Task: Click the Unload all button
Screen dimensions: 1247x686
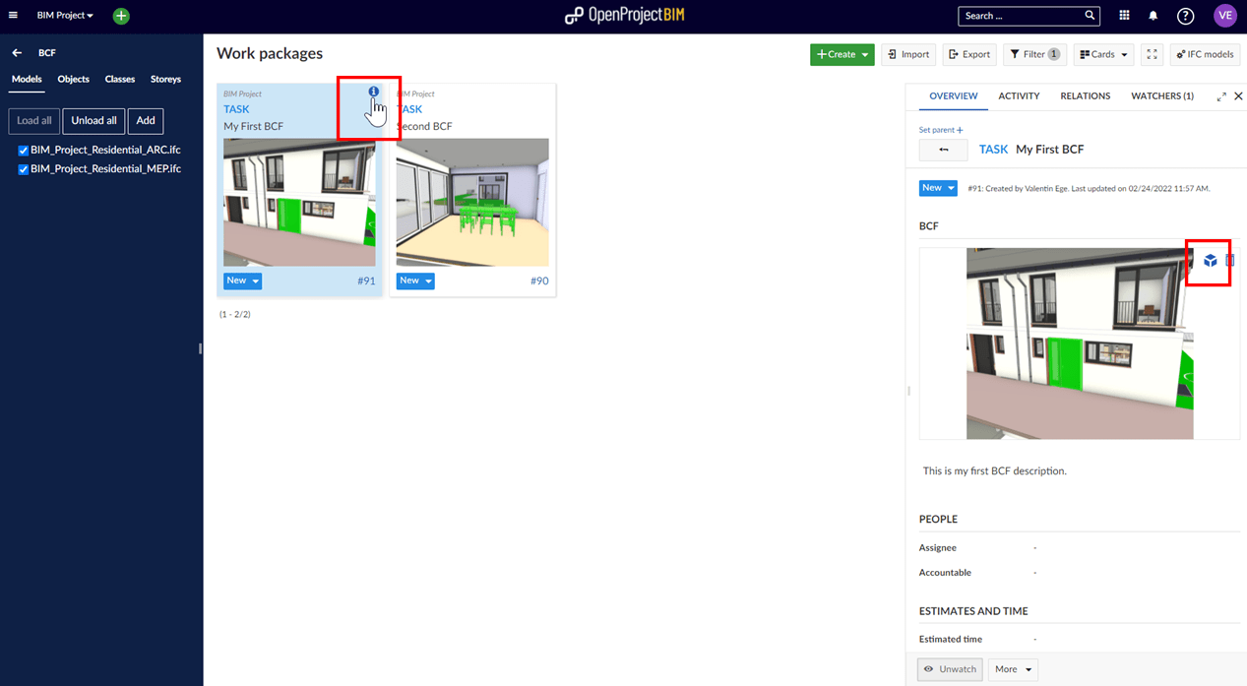Action: [94, 120]
